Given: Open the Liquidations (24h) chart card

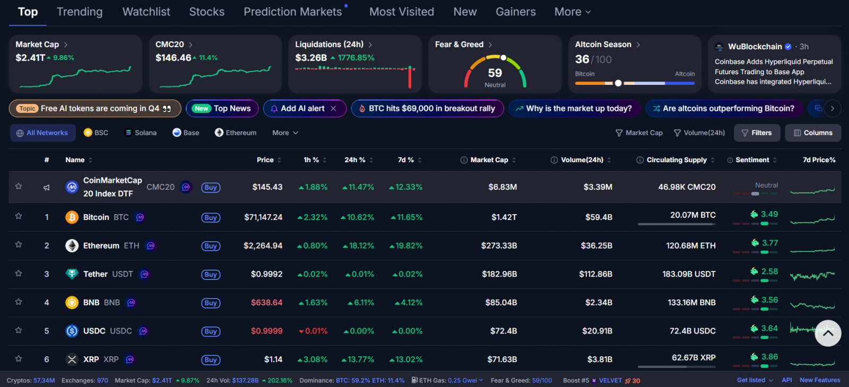Looking at the screenshot, I should pos(355,64).
